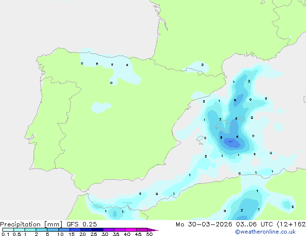This screenshot has height=236, width=306.
Task: Click the 'Mo 30-03-2026' date text
Action: pyautogui.click(x=204, y=224)
